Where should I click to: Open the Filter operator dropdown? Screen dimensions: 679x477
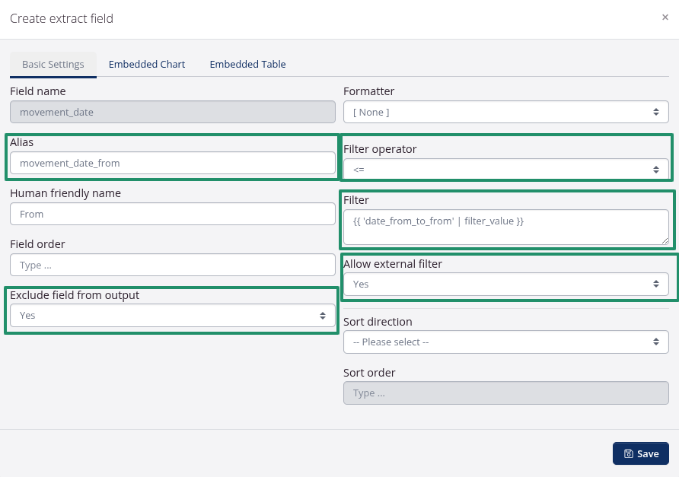point(505,169)
